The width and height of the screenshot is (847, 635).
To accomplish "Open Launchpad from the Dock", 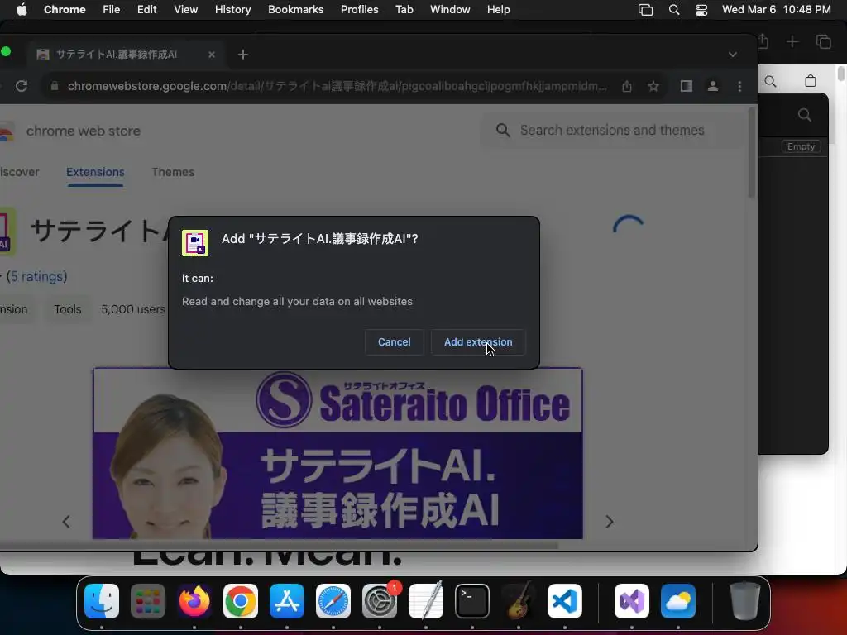I will pyautogui.click(x=147, y=601).
